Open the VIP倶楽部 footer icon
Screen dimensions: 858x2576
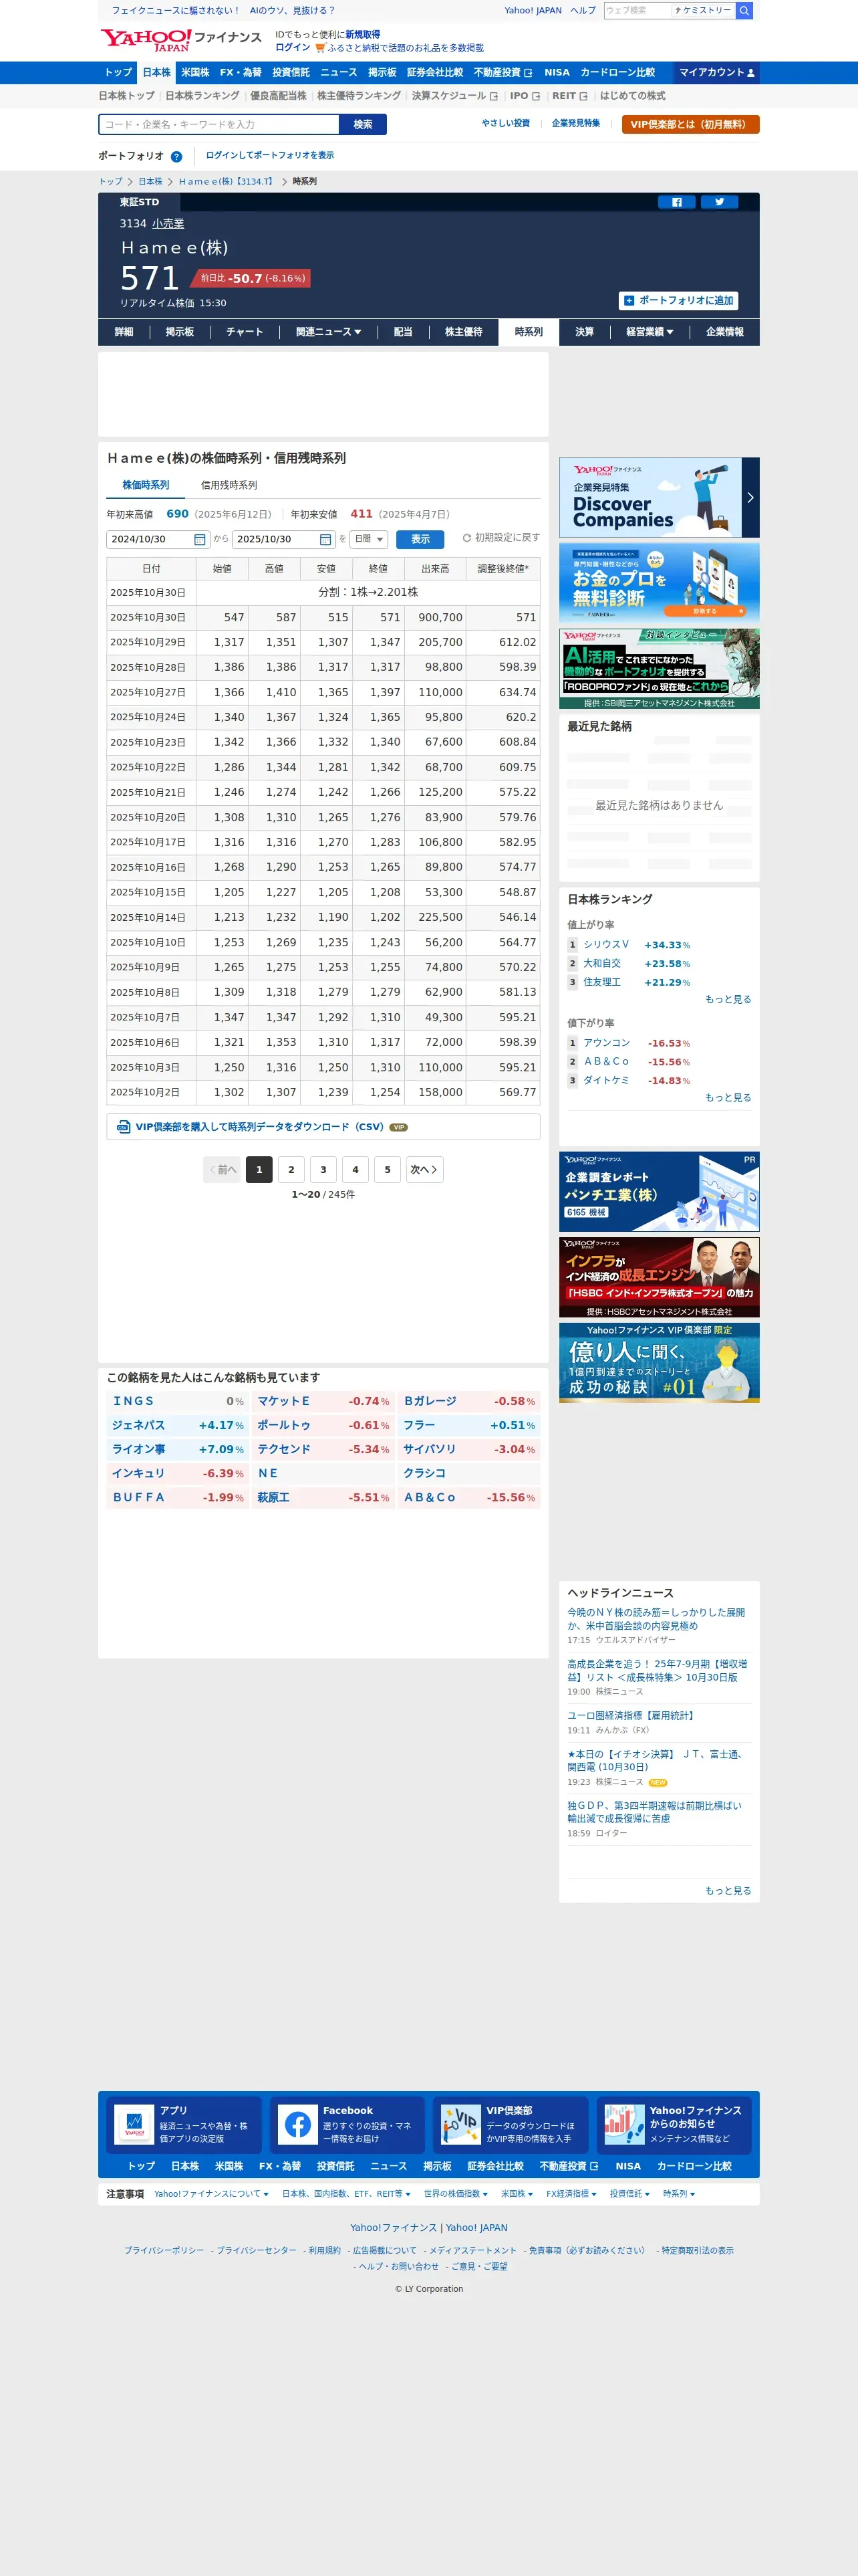point(460,2124)
